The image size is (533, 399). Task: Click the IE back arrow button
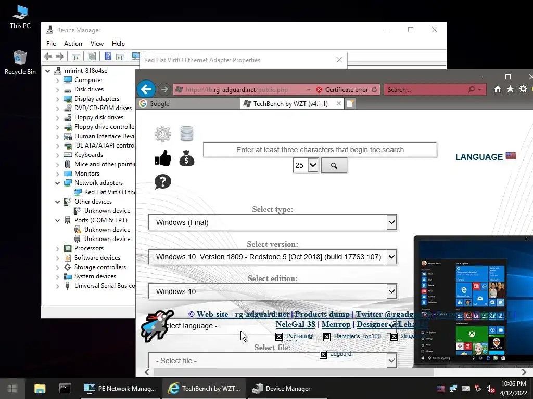coord(146,89)
